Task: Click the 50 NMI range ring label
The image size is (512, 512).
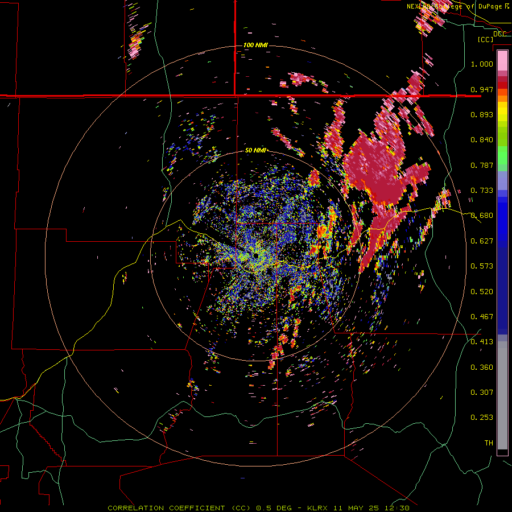Action: click(x=255, y=151)
